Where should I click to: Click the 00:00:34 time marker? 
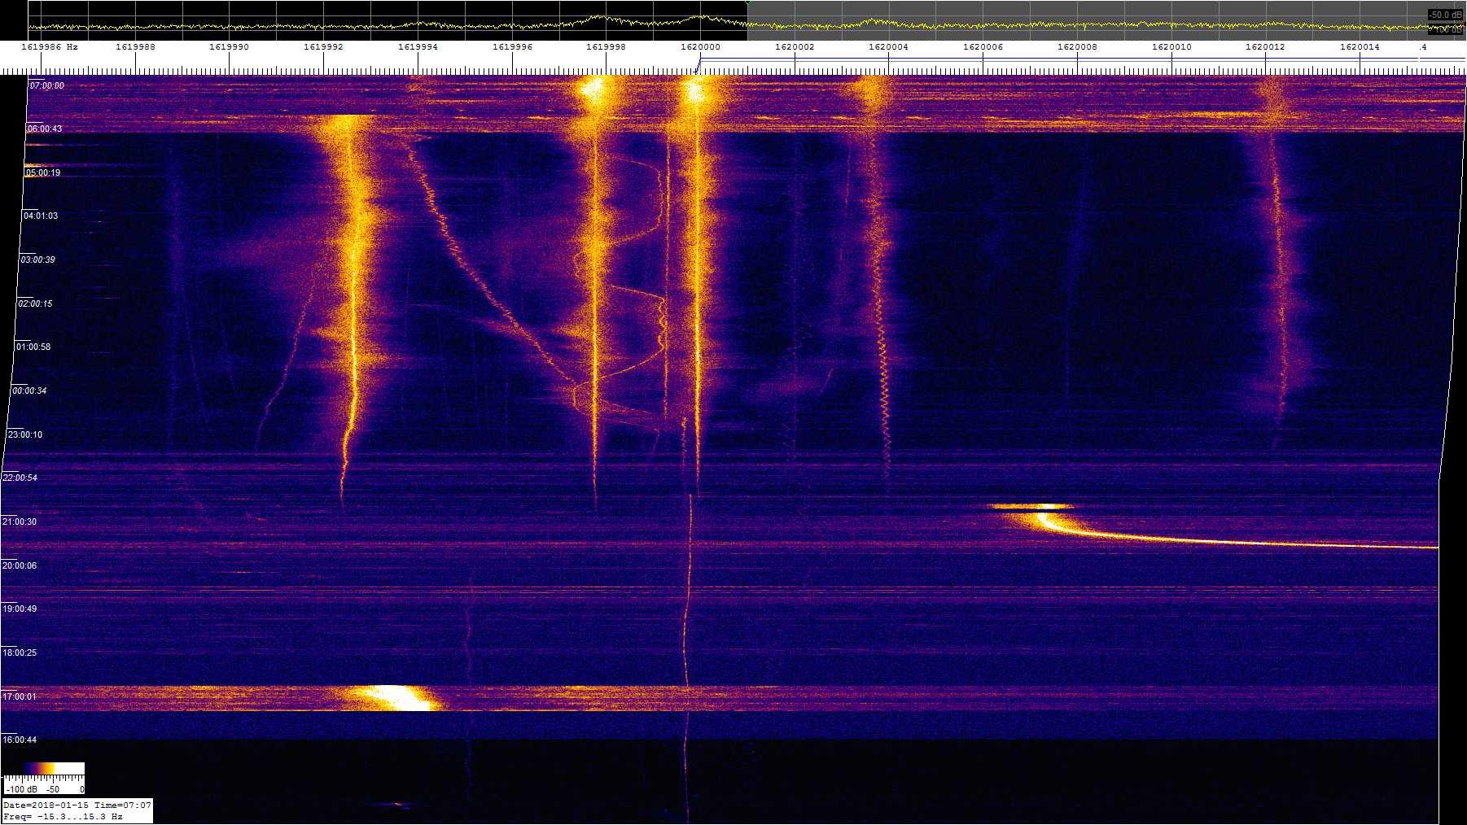(29, 391)
